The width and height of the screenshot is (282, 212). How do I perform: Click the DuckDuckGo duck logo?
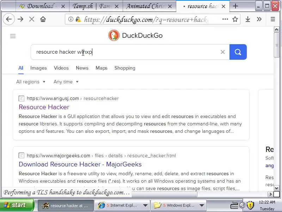114,35
